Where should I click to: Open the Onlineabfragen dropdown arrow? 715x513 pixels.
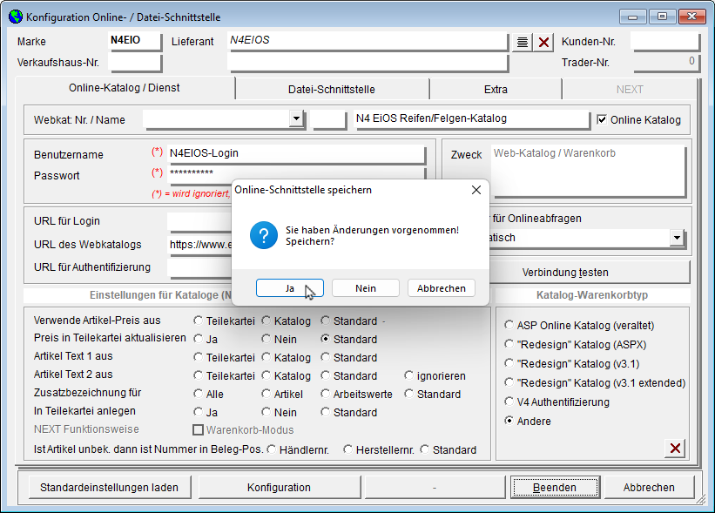[678, 238]
